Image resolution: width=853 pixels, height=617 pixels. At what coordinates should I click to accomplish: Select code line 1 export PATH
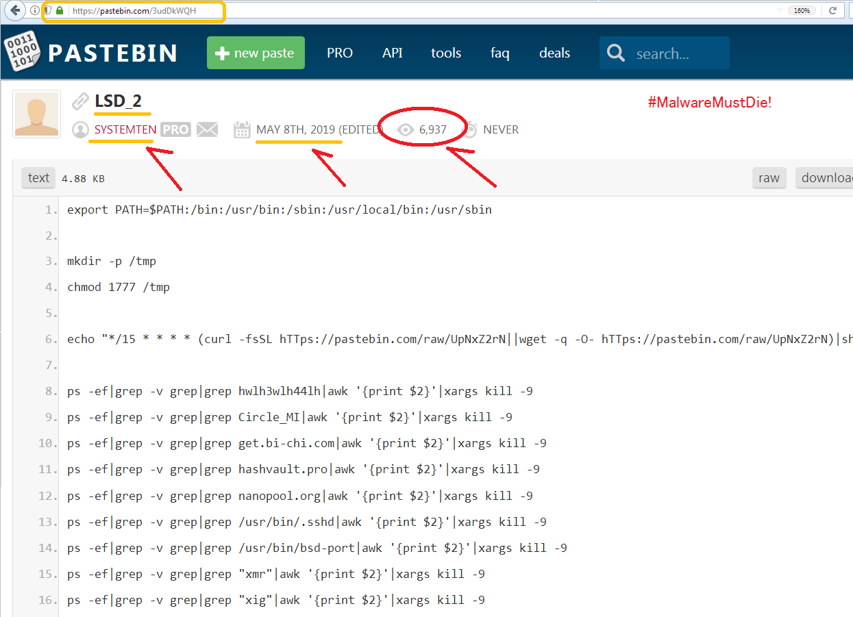point(280,210)
